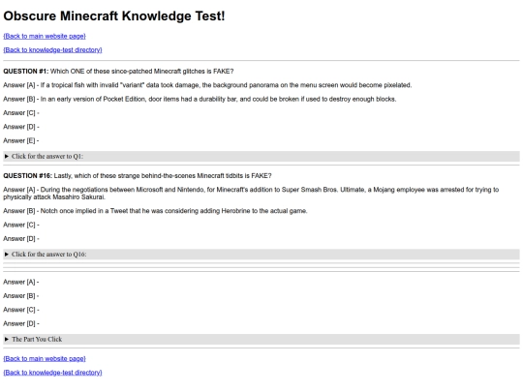Open top 'Back to main website page' link
Screen dimensions: 523x392
click(x=45, y=36)
